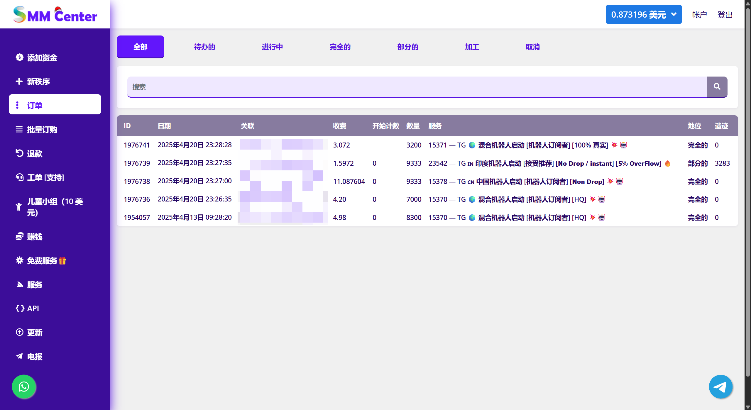This screenshot has height=410, width=751.
Task: Open the green WhatsApp chat button
Action: click(24, 387)
